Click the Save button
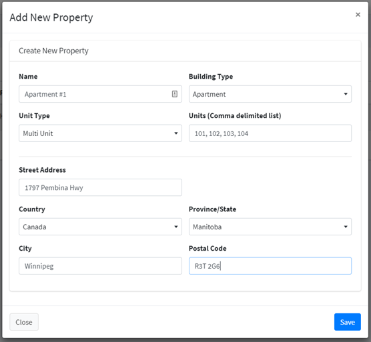 [x=348, y=322]
